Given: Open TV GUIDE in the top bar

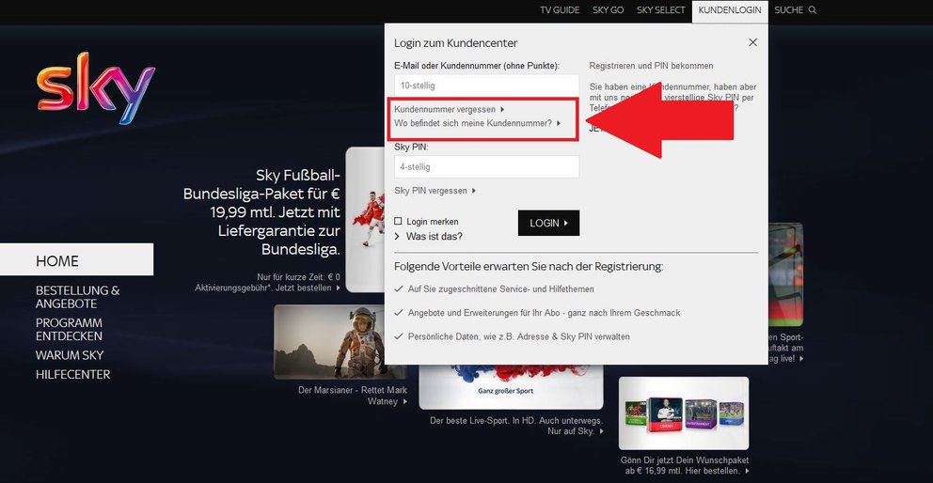Looking at the screenshot, I should pyautogui.click(x=560, y=10).
